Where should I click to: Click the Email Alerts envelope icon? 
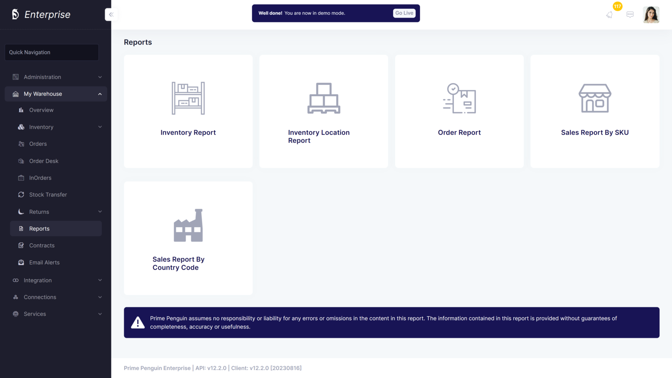pos(21,262)
